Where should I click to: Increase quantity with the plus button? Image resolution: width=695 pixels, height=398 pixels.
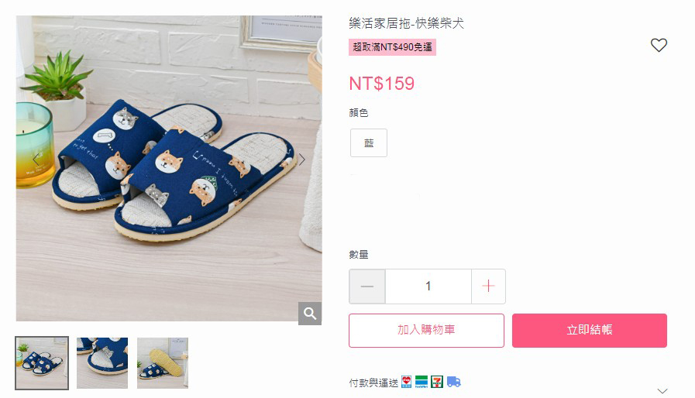[x=488, y=286]
